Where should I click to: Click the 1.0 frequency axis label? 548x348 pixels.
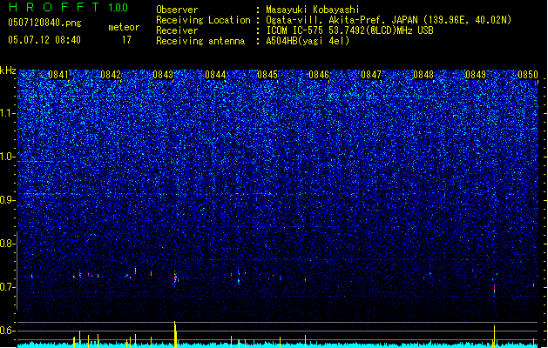[x=8, y=157]
